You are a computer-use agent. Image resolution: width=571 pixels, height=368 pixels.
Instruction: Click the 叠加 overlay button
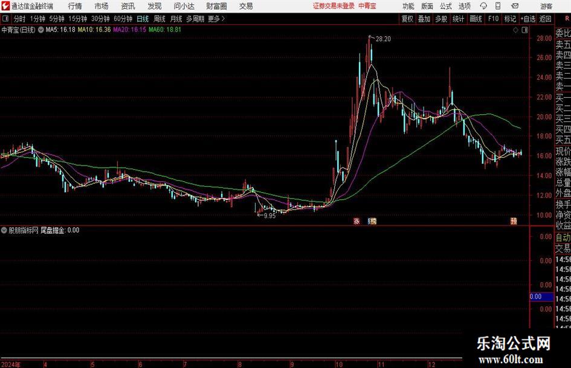click(x=424, y=19)
